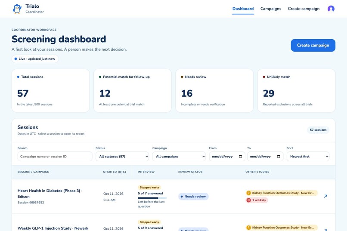Focus the Campaign name or session ID search box
The height and width of the screenshot is (231, 347).
click(x=55, y=156)
